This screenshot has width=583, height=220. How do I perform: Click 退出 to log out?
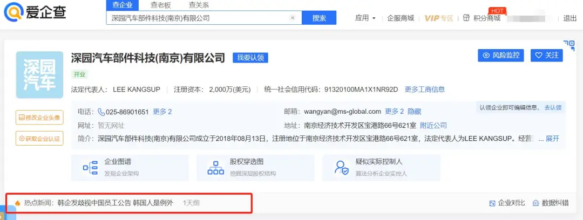570,18
